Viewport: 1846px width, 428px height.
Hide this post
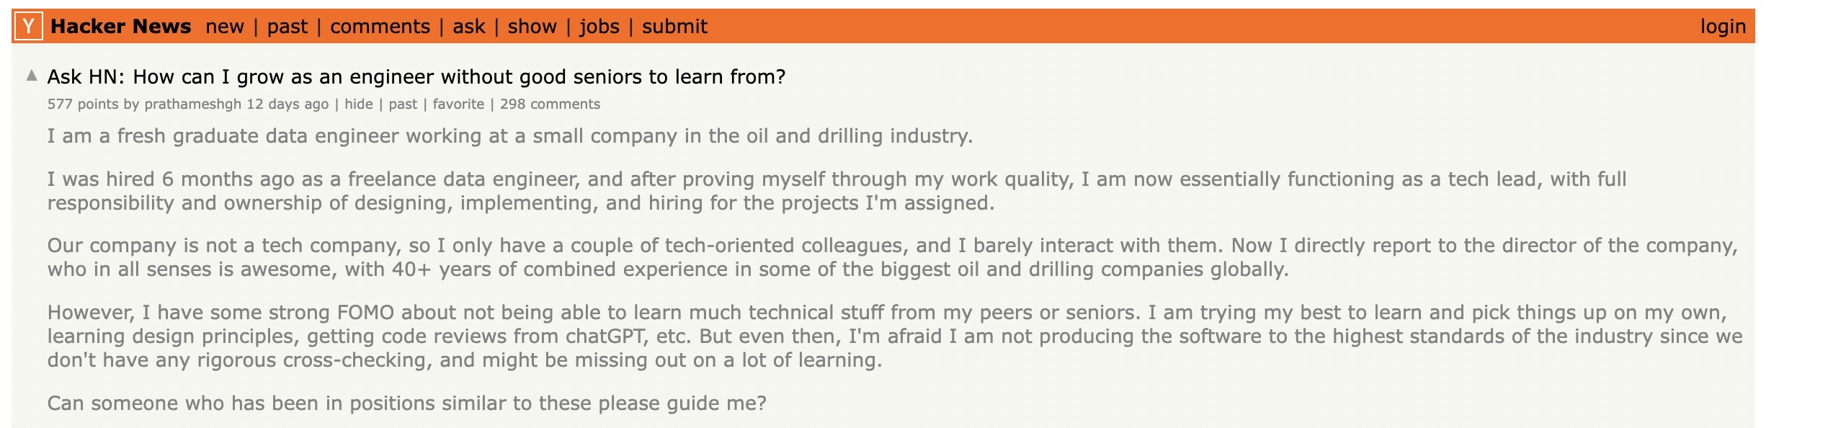coord(359,104)
